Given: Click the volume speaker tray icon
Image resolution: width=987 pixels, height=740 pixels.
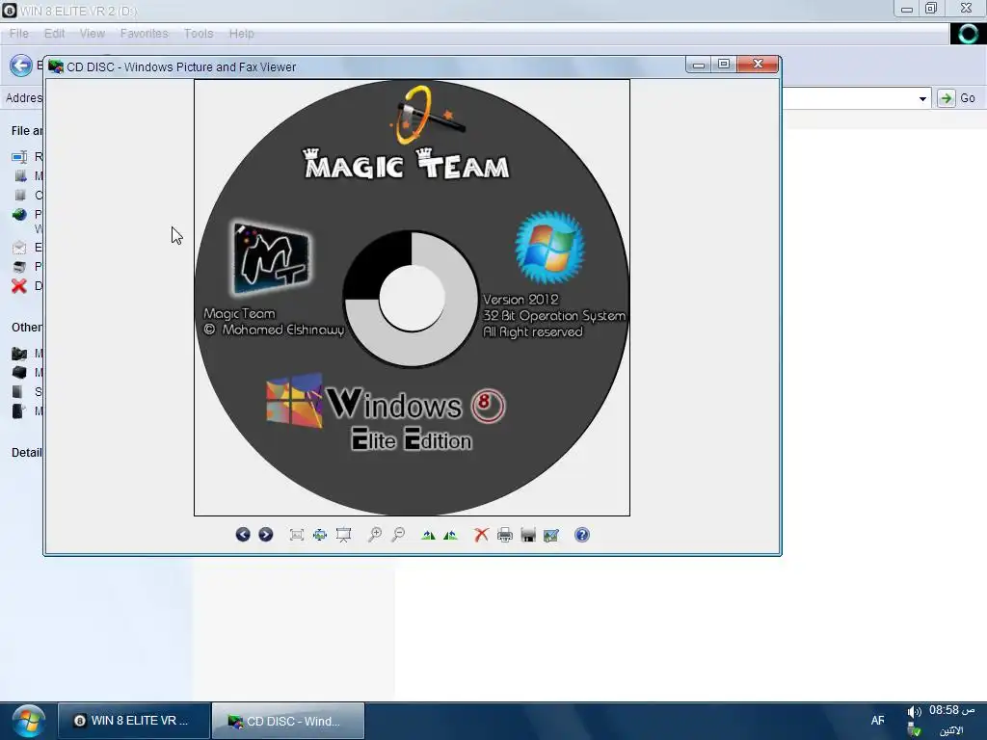Looking at the screenshot, I should tap(914, 712).
